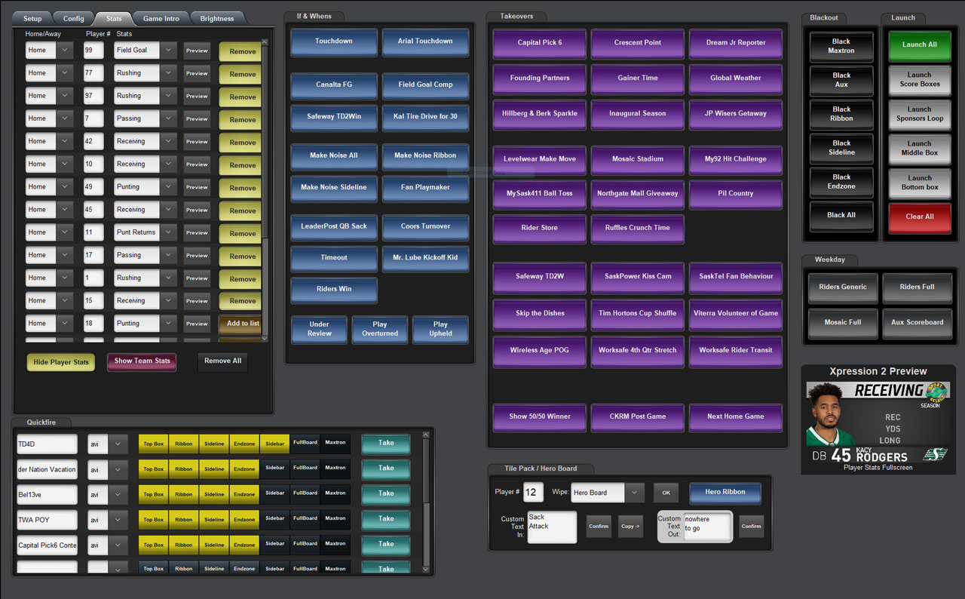Remove the player 42 Receiving row
Screen dimensions: 965x599
point(242,142)
